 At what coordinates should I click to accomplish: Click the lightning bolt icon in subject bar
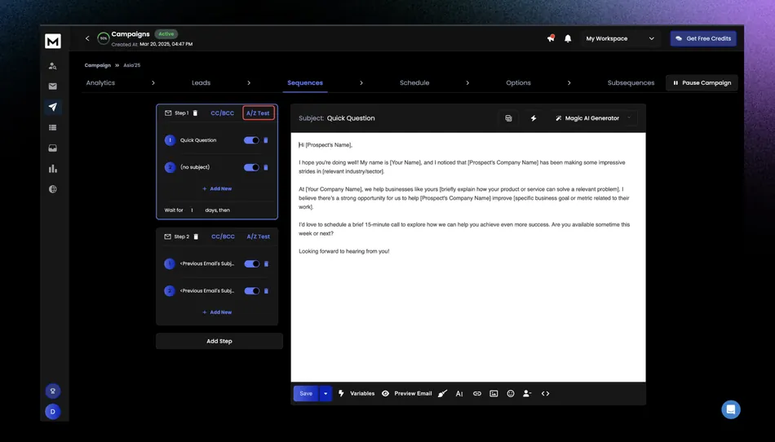534,118
